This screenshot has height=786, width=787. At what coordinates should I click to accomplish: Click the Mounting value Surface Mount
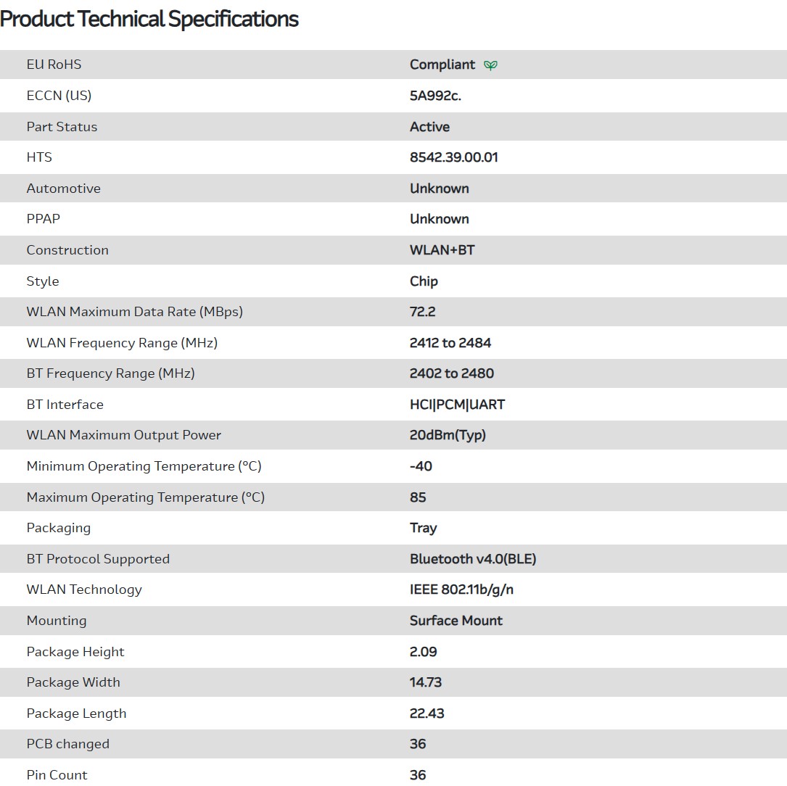coord(456,621)
